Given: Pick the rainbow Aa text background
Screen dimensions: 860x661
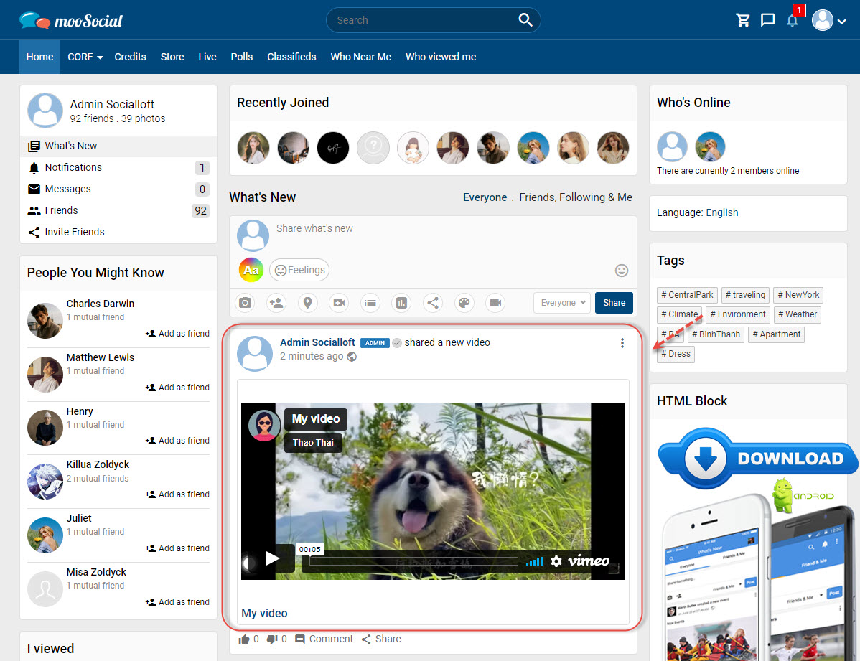Looking at the screenshot, I should click(251, 270).
